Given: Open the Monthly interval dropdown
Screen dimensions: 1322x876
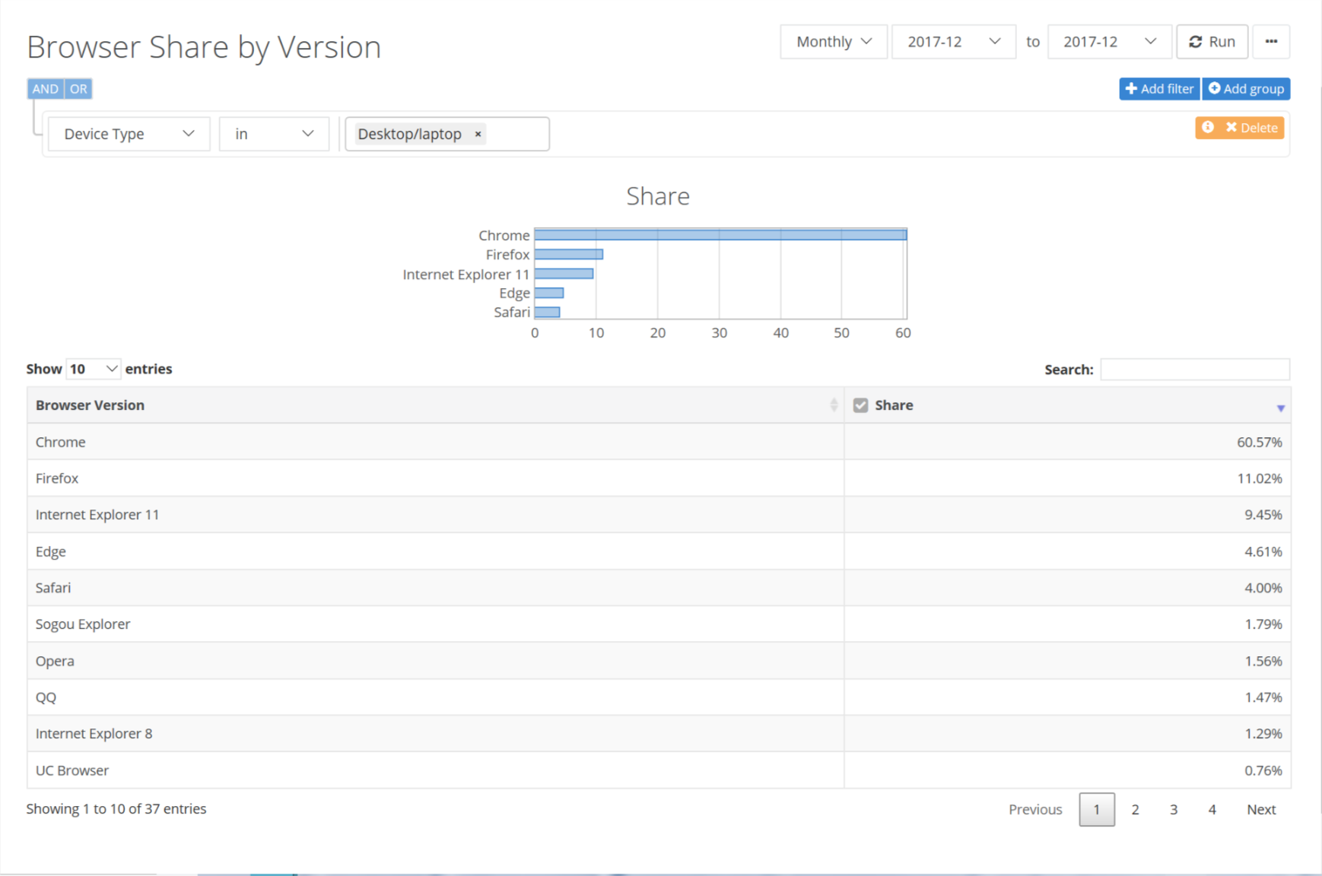Looking at the screenshot, I should (x=833, y=42).
